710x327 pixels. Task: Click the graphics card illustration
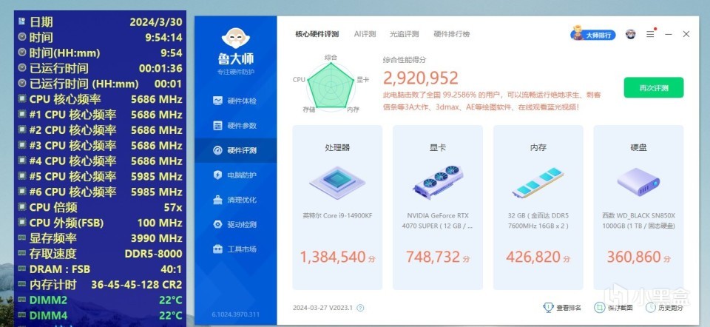(x=438, y=182)
